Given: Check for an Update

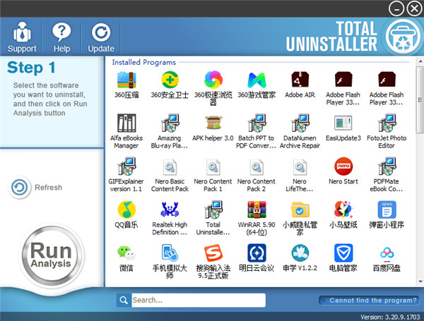Looking at the screenshot, I should point(101,37).
